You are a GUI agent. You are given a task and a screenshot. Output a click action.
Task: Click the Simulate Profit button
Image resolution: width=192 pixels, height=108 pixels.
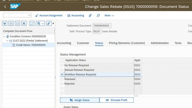(x=117, y=100)
